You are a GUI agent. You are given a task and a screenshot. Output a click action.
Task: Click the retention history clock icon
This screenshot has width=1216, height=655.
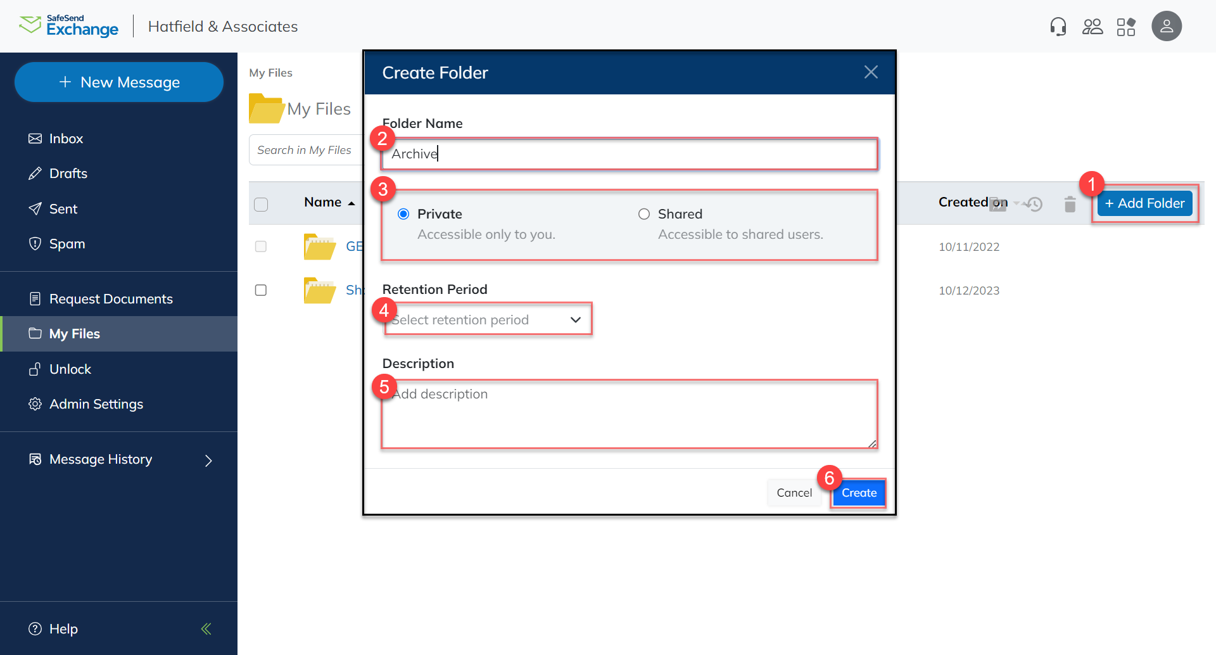pyautogui.click(x=1034, y=204)
